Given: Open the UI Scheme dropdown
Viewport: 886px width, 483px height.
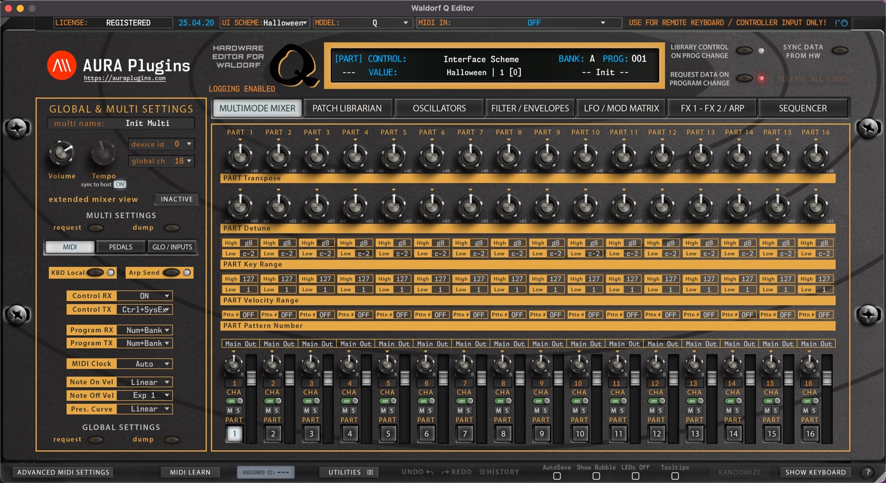Looking at the screenshot, I should [265, 23].
